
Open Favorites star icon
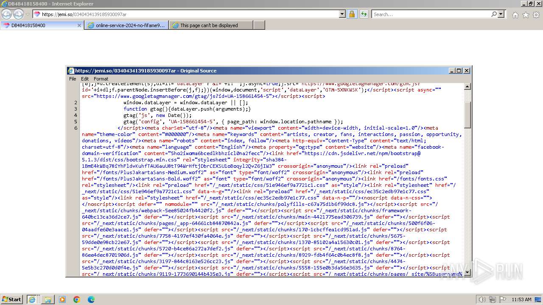click(x=526, y=15)
